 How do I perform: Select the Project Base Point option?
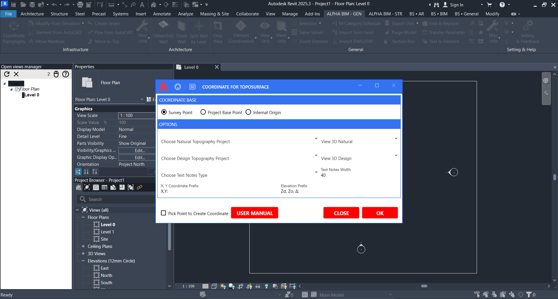pyautogui.click(x=203, y=112)
